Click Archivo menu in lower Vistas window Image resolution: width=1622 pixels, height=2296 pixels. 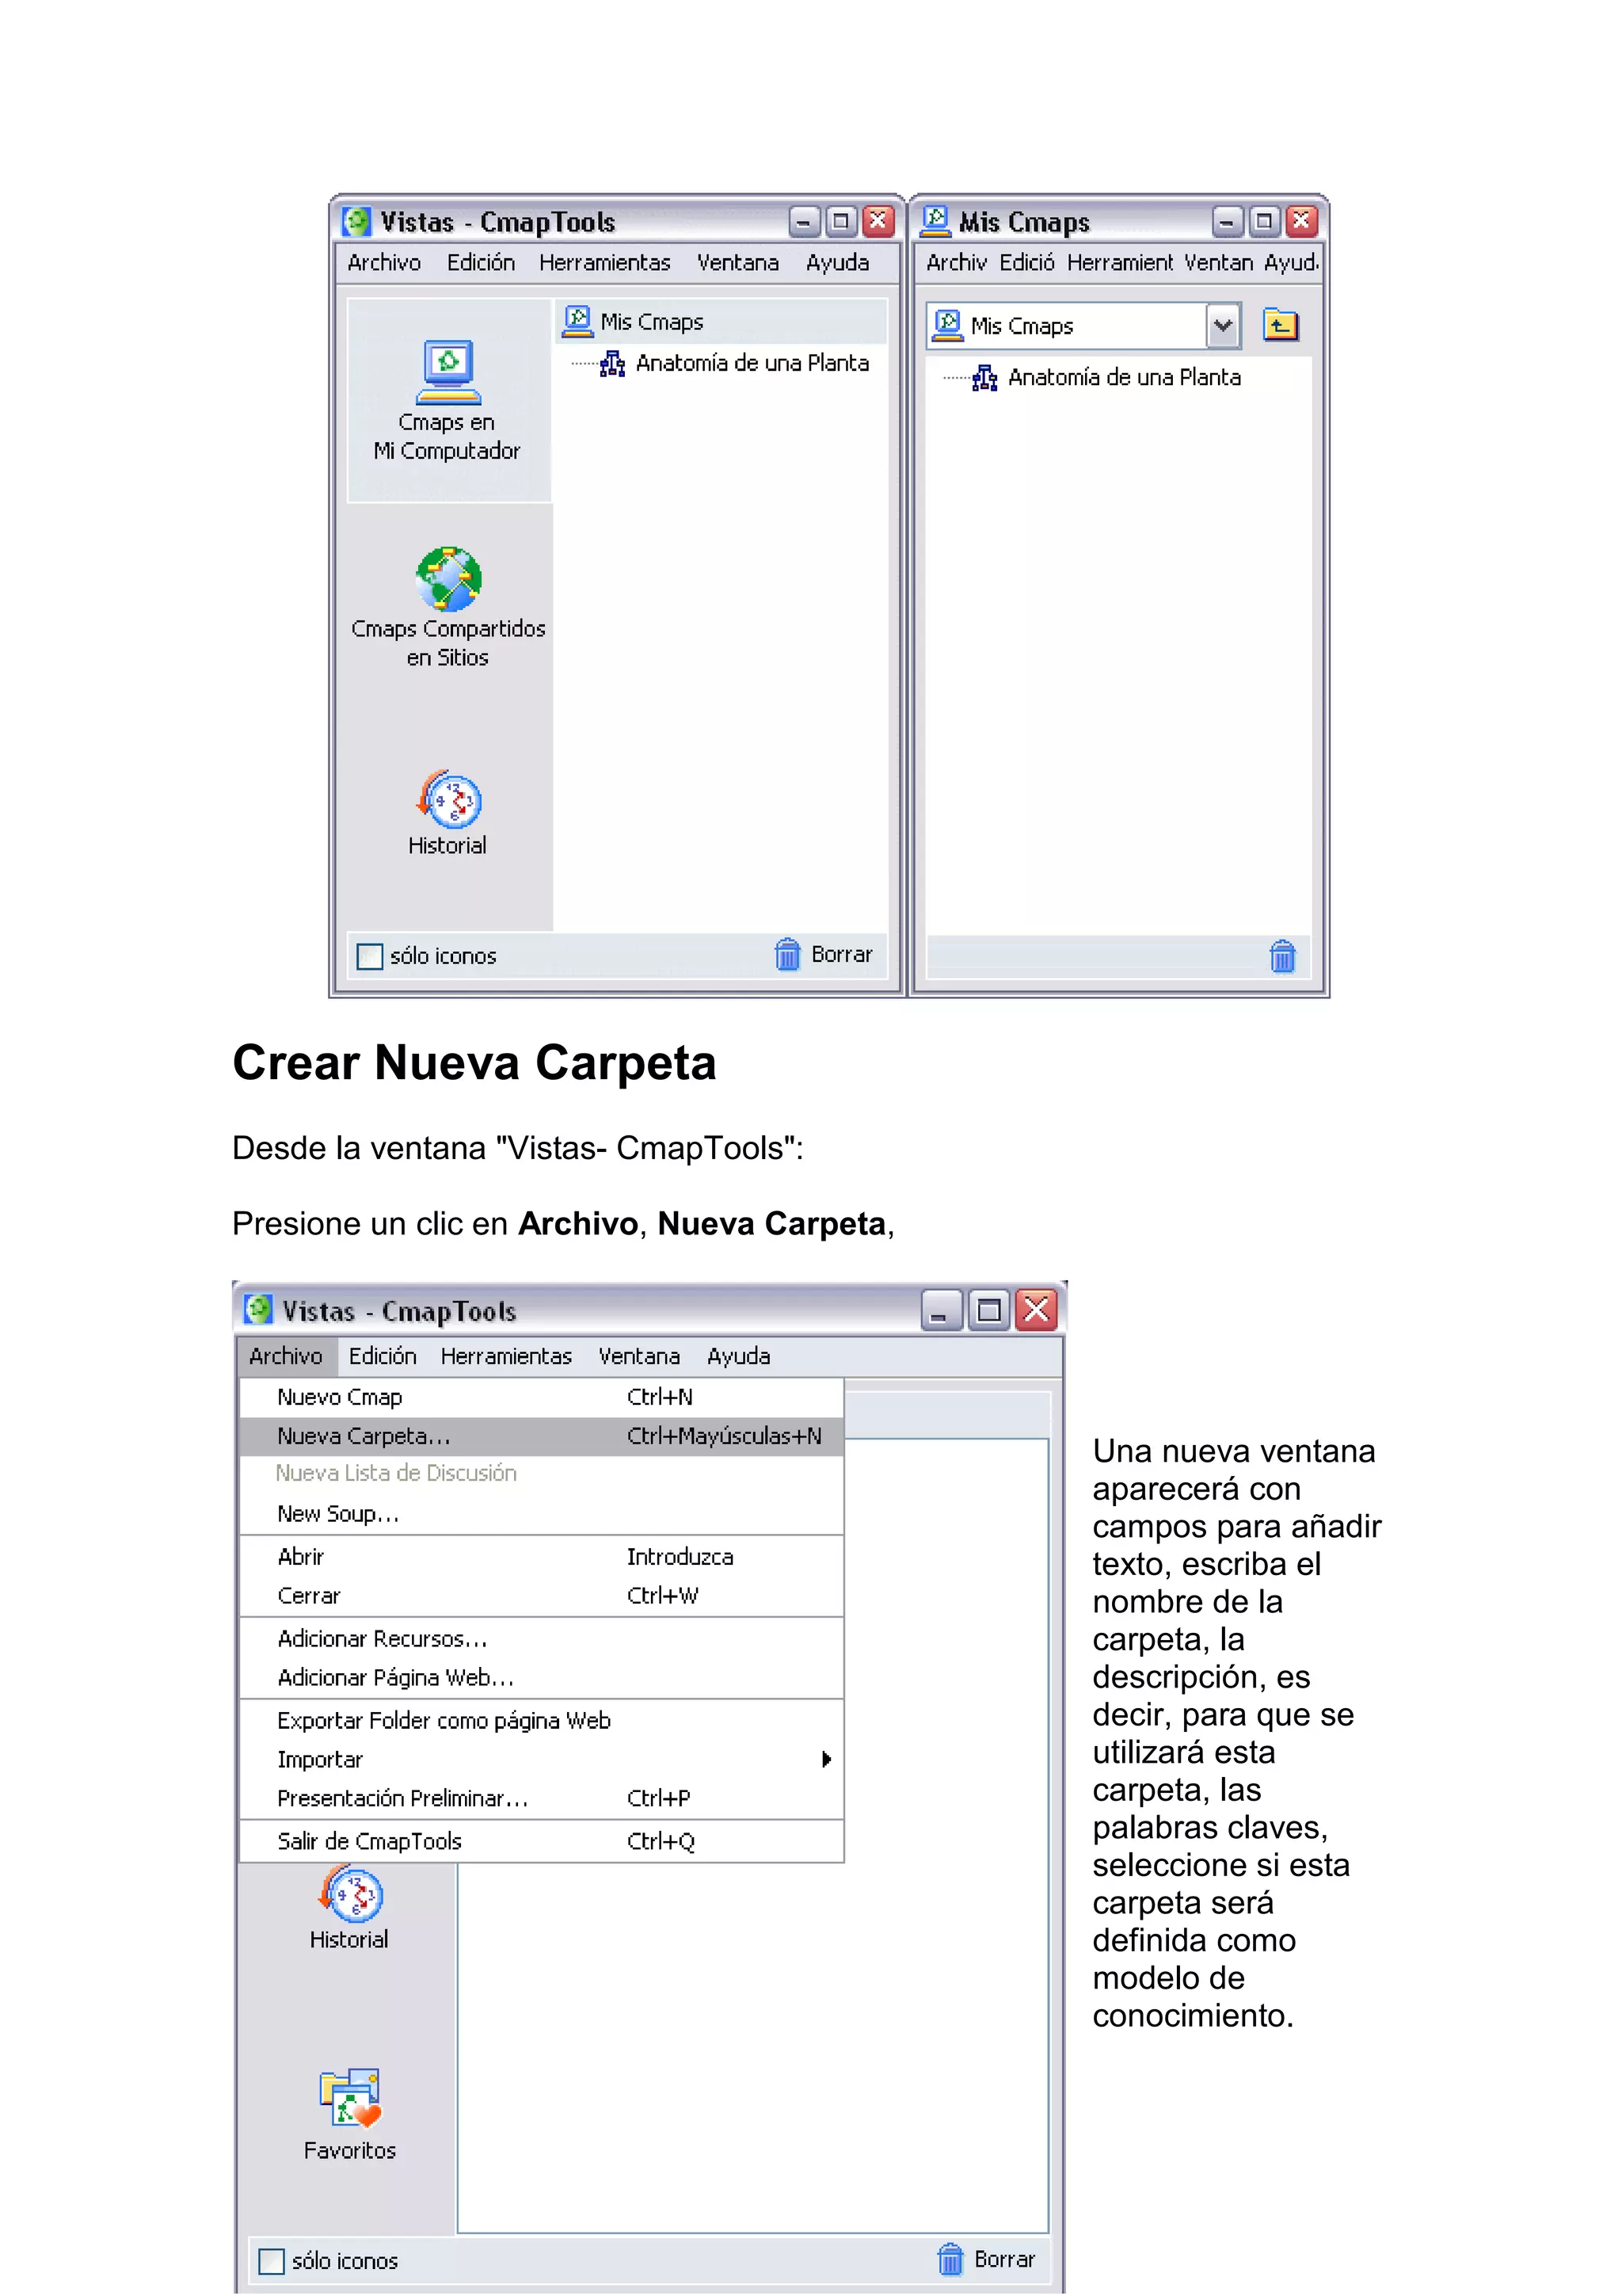(286, 1356)
